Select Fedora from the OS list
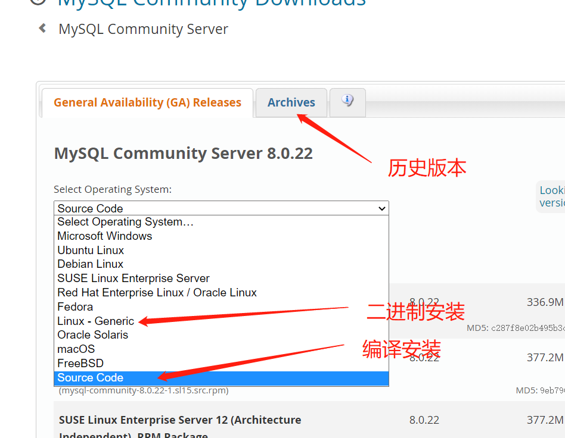 (x=221, y=306)
